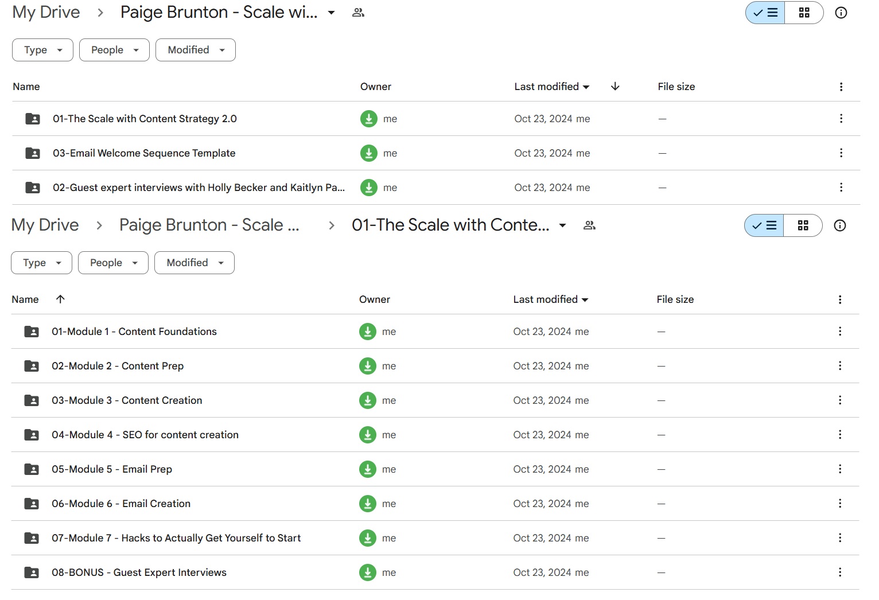The height and width of the screenshot is (600, 879).
Task: Click folder icon of 03-Email Welcome Sequence Template
Action: 33,153
